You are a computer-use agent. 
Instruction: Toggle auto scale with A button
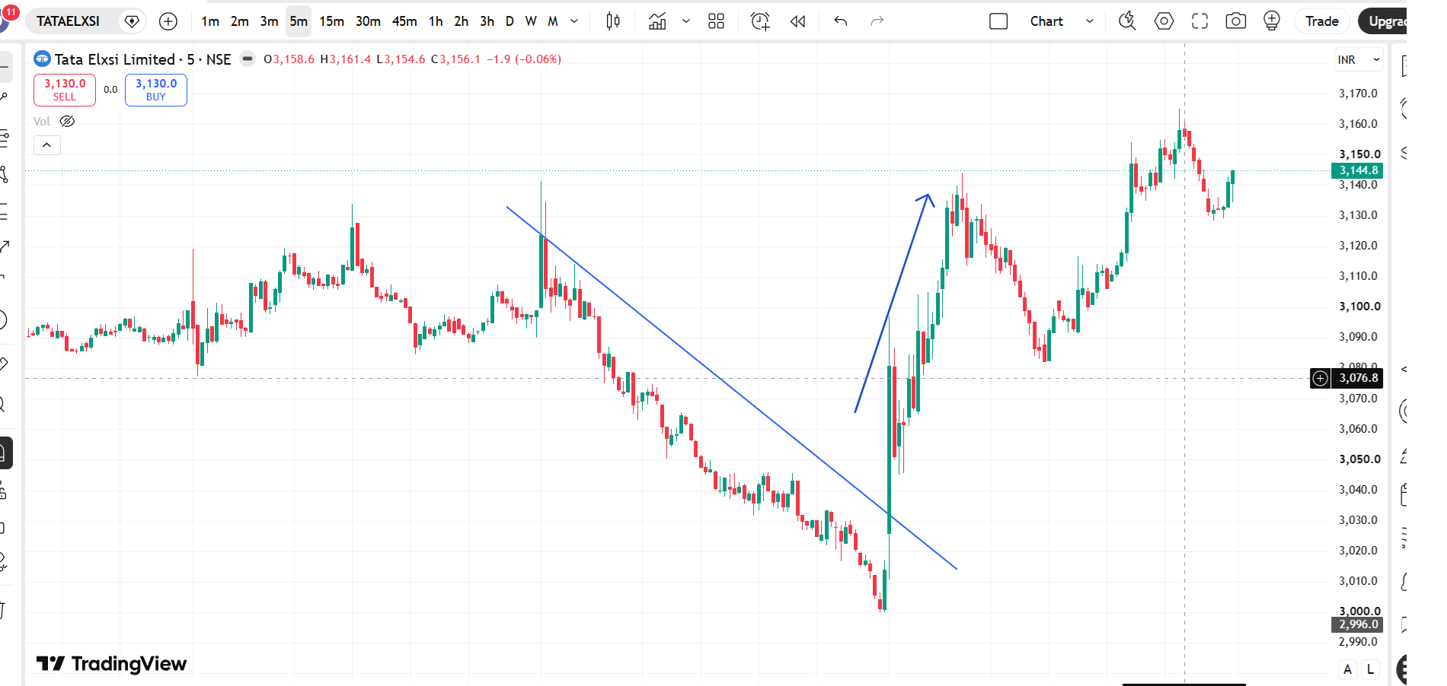(1347, 669)
